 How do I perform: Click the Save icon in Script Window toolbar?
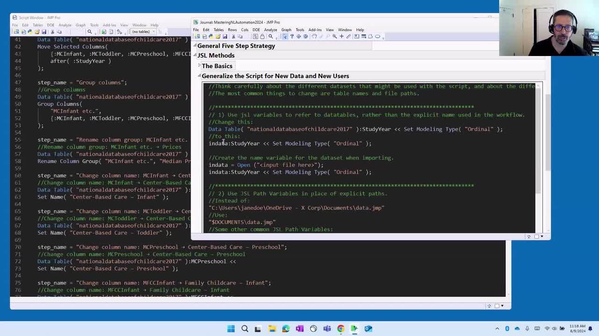(44, 32)
